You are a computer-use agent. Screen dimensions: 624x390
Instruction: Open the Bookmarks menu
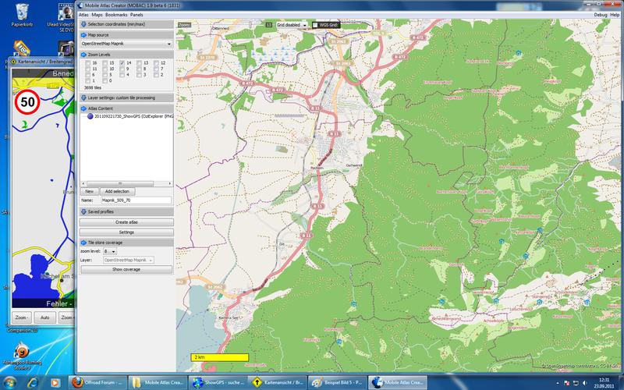[116, 15]
